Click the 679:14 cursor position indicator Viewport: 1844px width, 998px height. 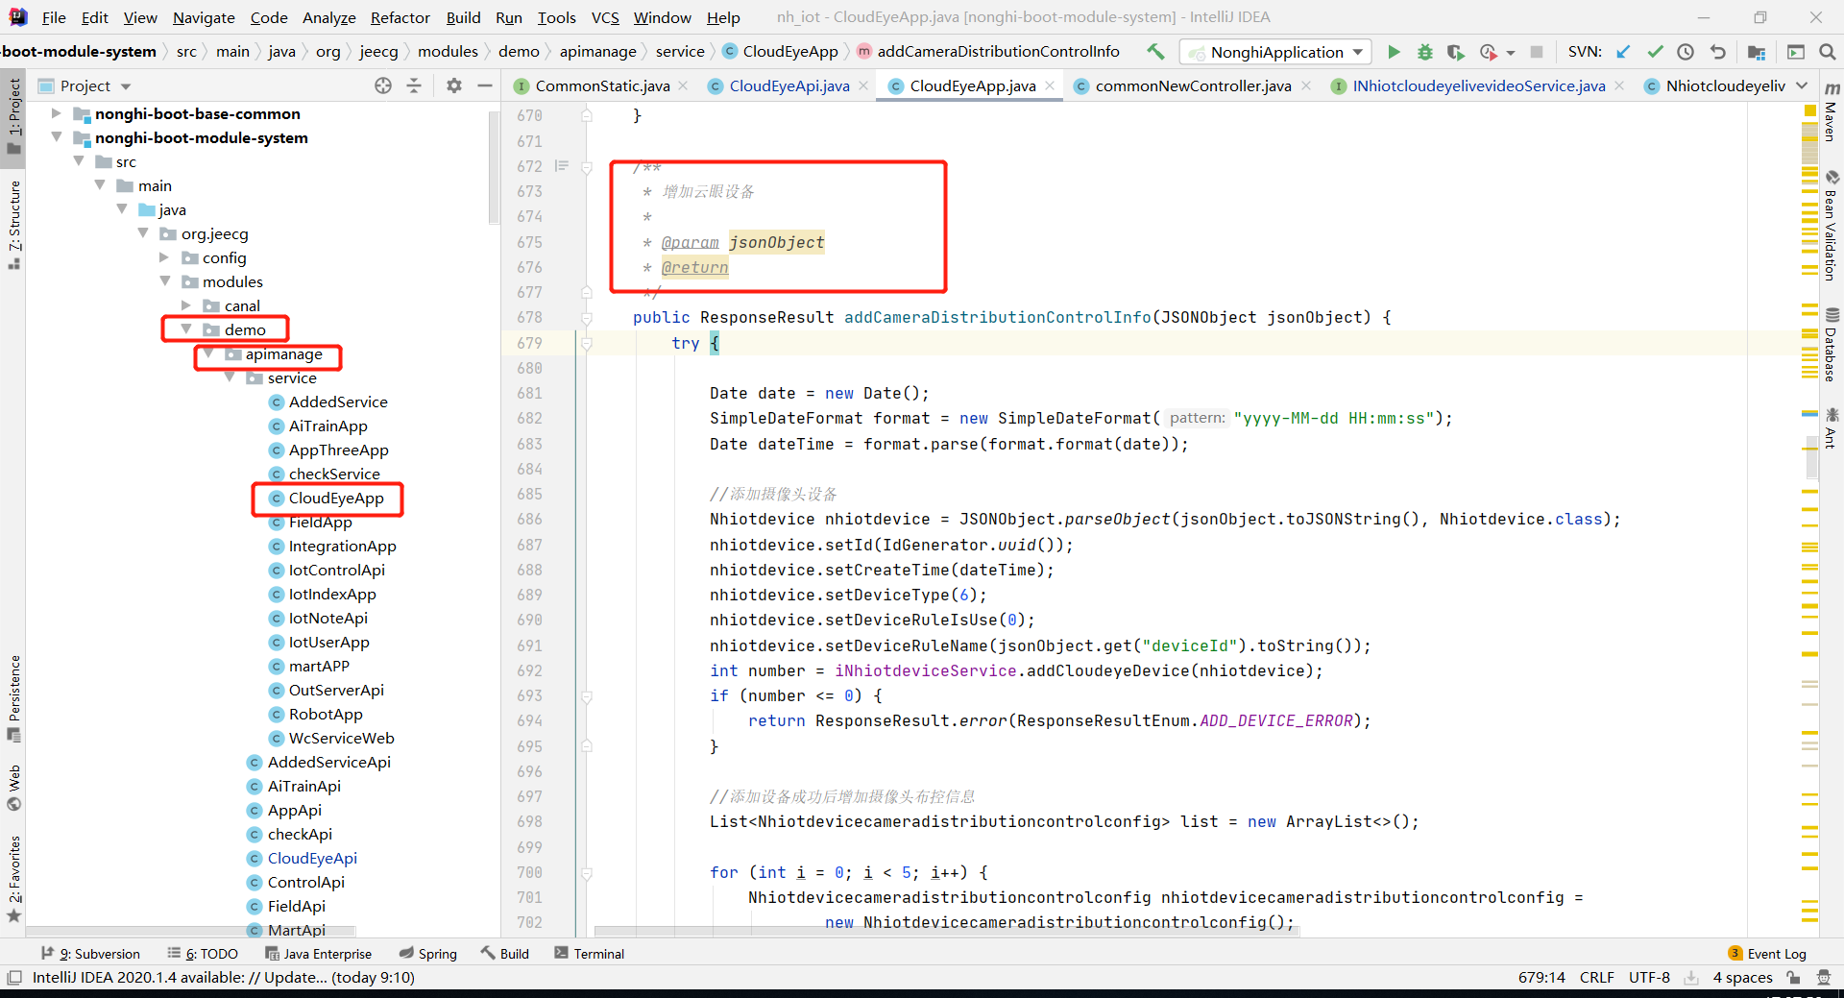pos(1541,978)
